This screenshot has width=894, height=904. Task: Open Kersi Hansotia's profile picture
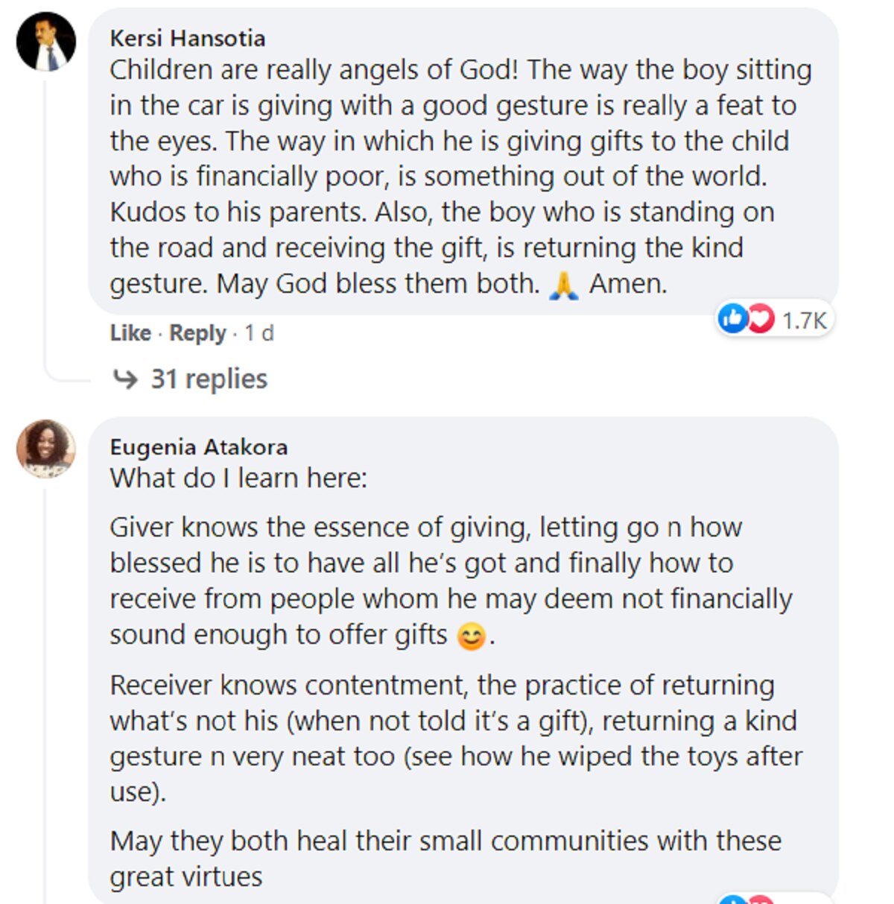click(46, 42)
